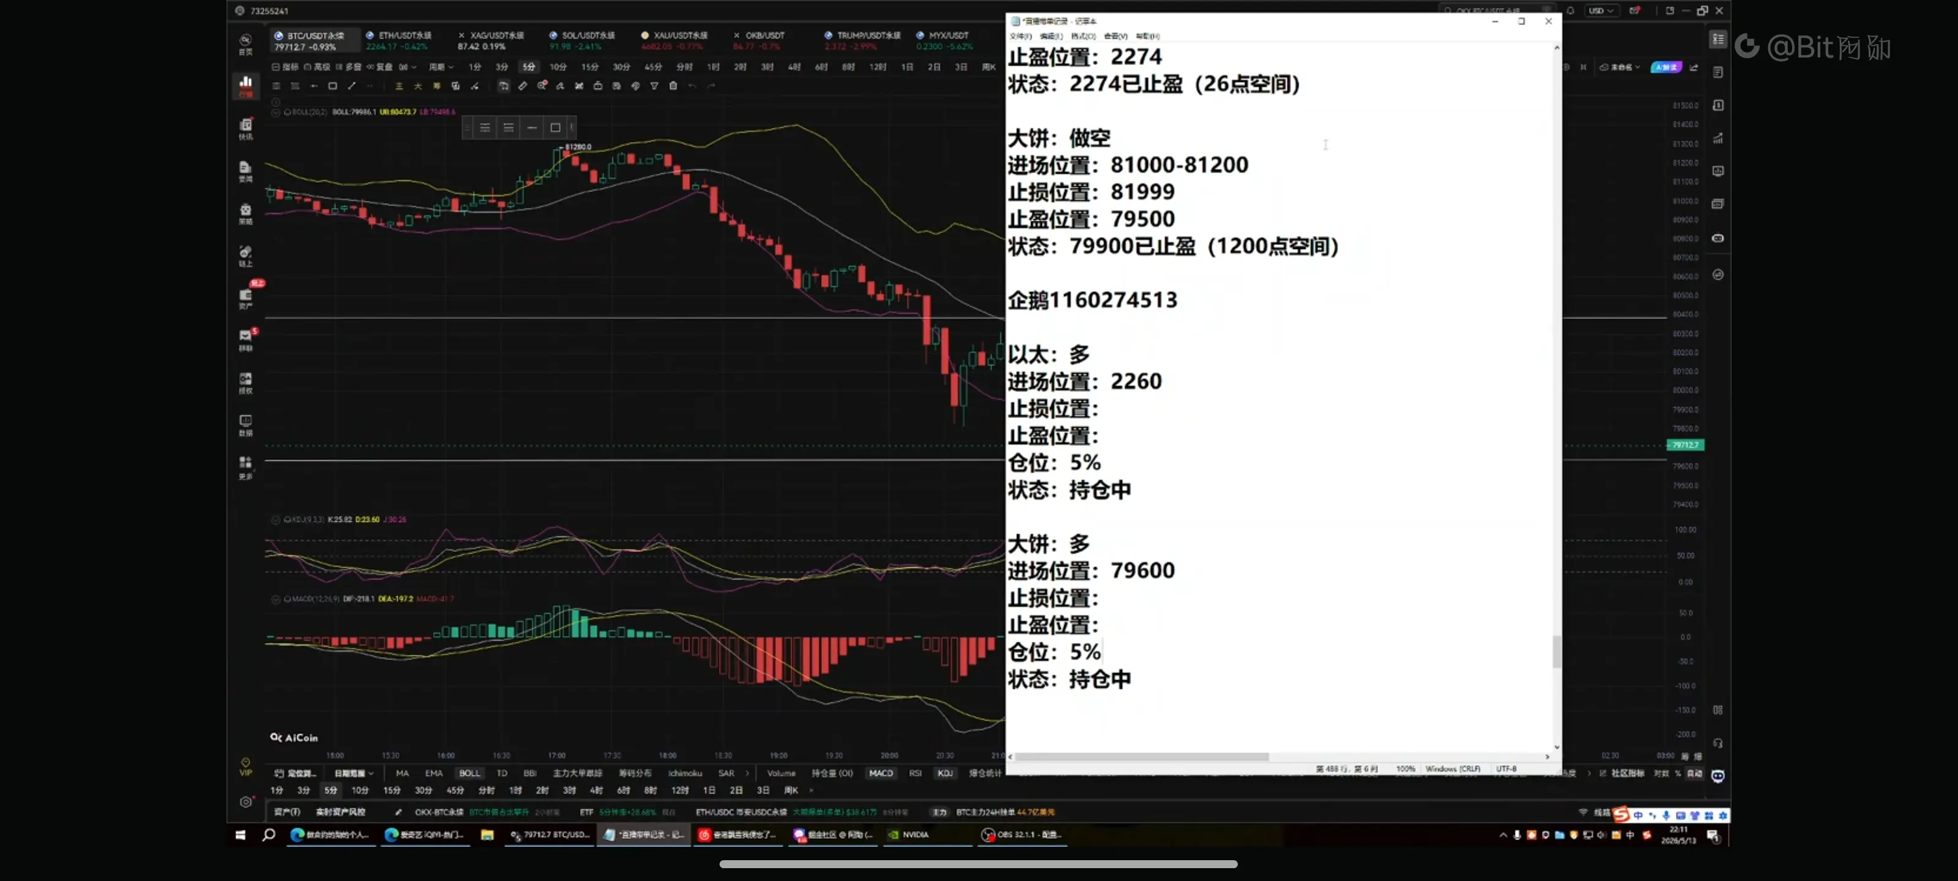Toggle Volume sub-indicator
Screen dimensions: 1958x881
[x=781, y=773]
